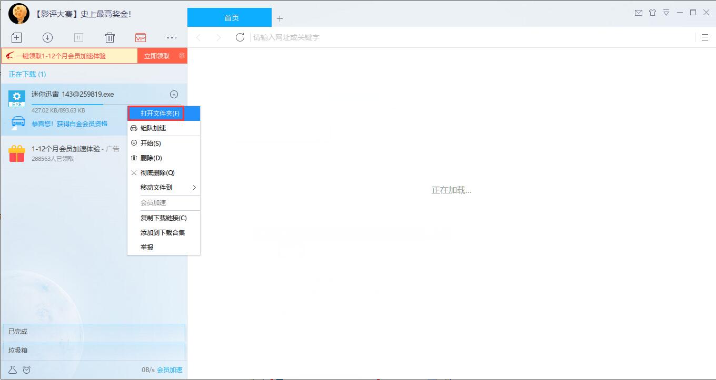Click the new download task plus icon
Image resolution: width=716 pixels, height=380 pixels.
tap(17, 37)
